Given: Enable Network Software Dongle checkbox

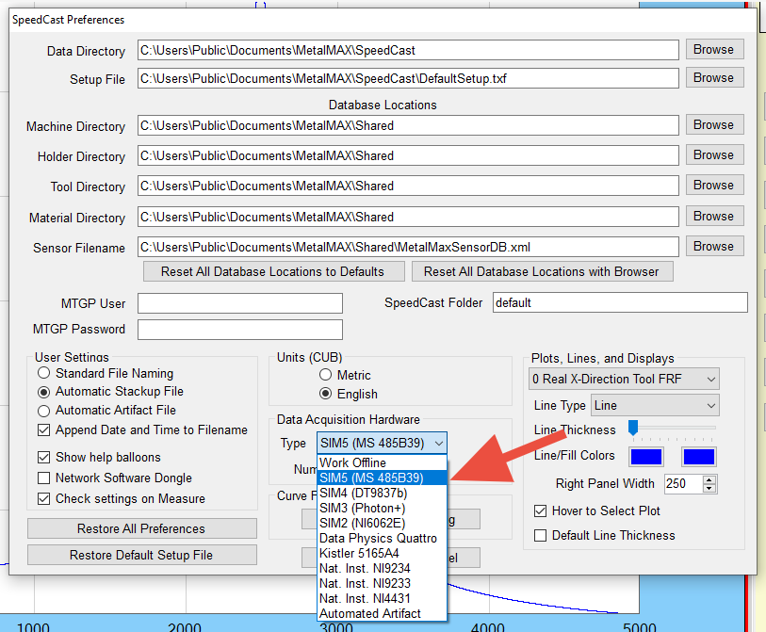Looking at the screenshot, I should click(x=44, y=478).
